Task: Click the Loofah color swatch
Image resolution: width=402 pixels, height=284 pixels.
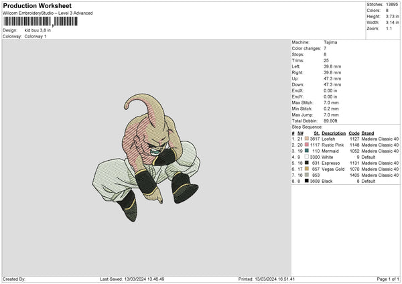Action: click(x=307, y=139)
